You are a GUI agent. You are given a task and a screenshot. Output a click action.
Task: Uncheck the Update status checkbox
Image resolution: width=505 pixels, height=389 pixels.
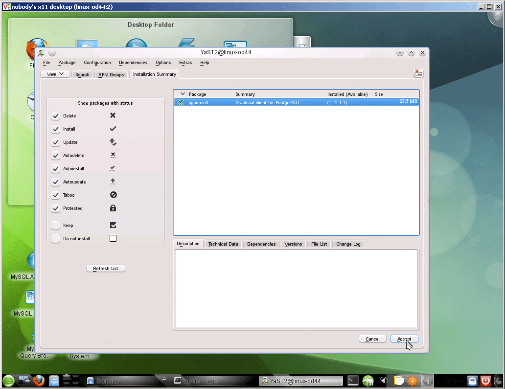(56, 142)
